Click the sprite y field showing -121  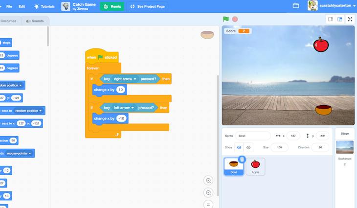pos(322,136)
